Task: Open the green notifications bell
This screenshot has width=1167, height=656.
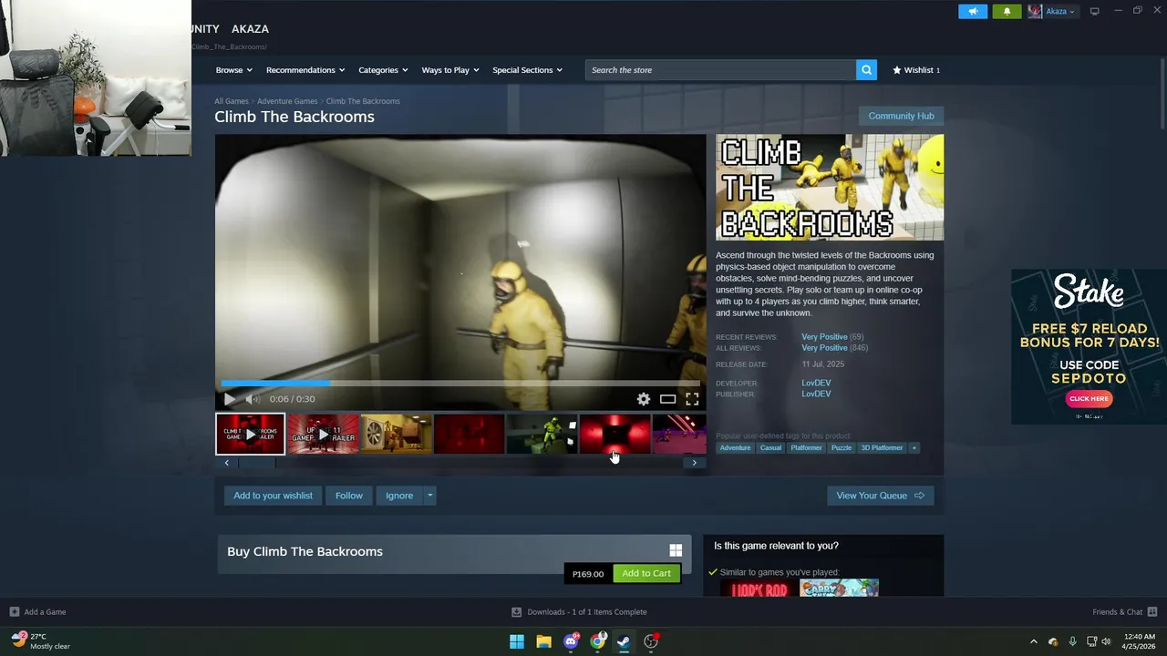Action: 1007,11
